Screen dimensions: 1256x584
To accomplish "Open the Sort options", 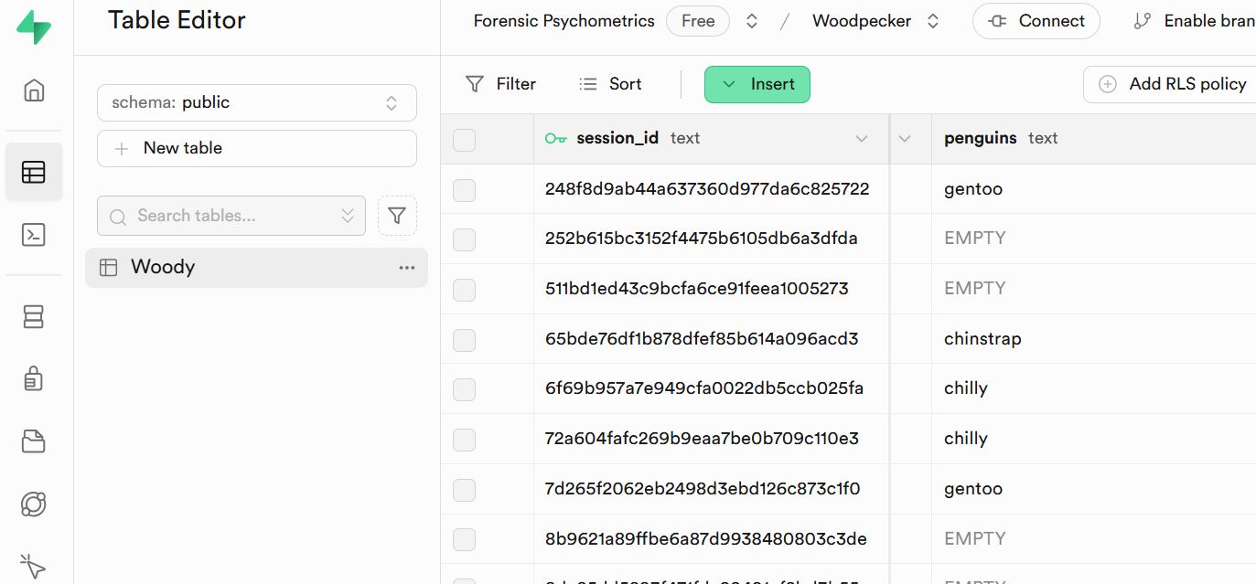I will pos(610,84).
